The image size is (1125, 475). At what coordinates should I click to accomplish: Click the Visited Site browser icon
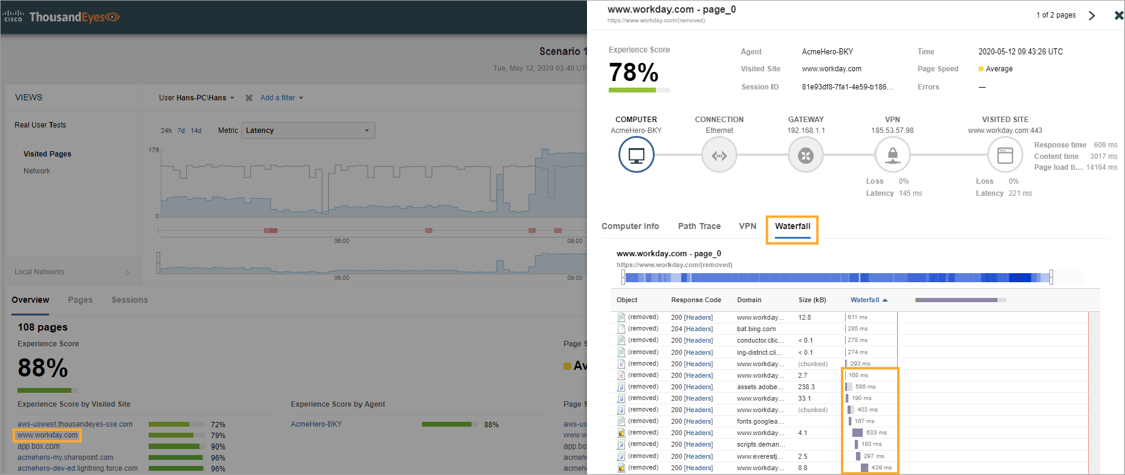tap(1005, 155)
